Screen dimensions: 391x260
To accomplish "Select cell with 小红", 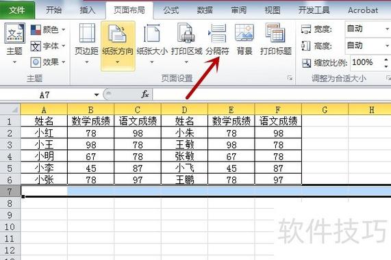I will click(x=44, y=133).
